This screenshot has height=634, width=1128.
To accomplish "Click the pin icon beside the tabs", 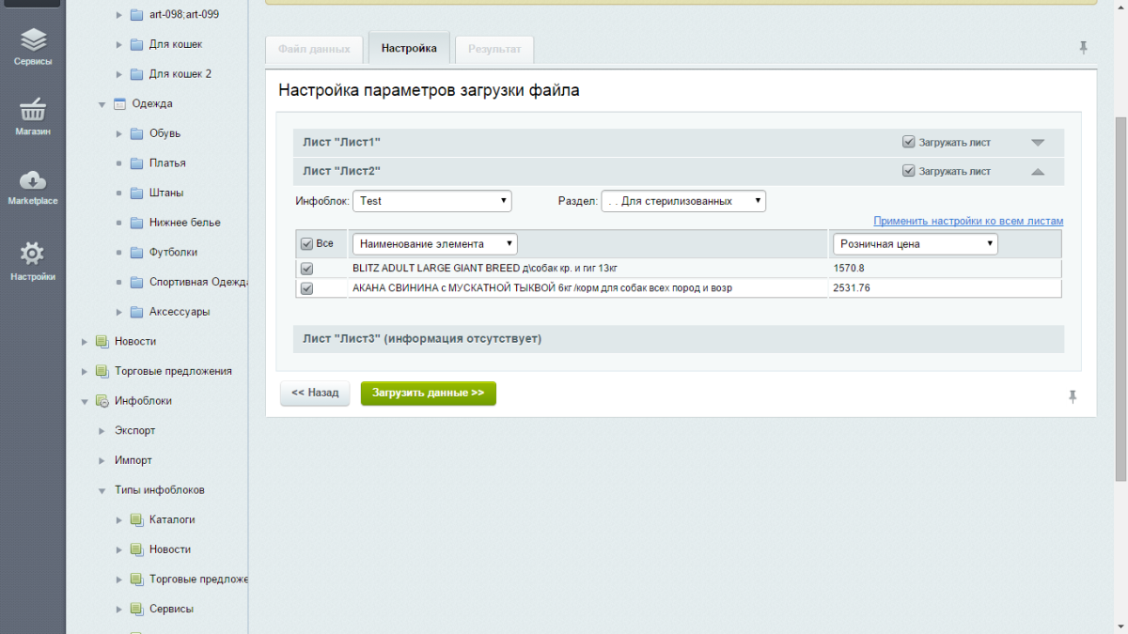I will point(1083,47).
